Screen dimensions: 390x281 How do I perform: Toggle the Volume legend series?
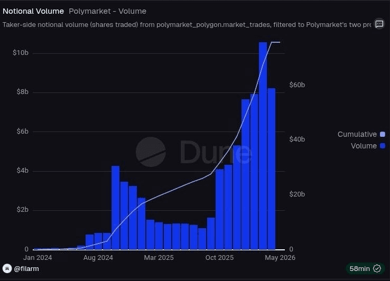(368, 146)
